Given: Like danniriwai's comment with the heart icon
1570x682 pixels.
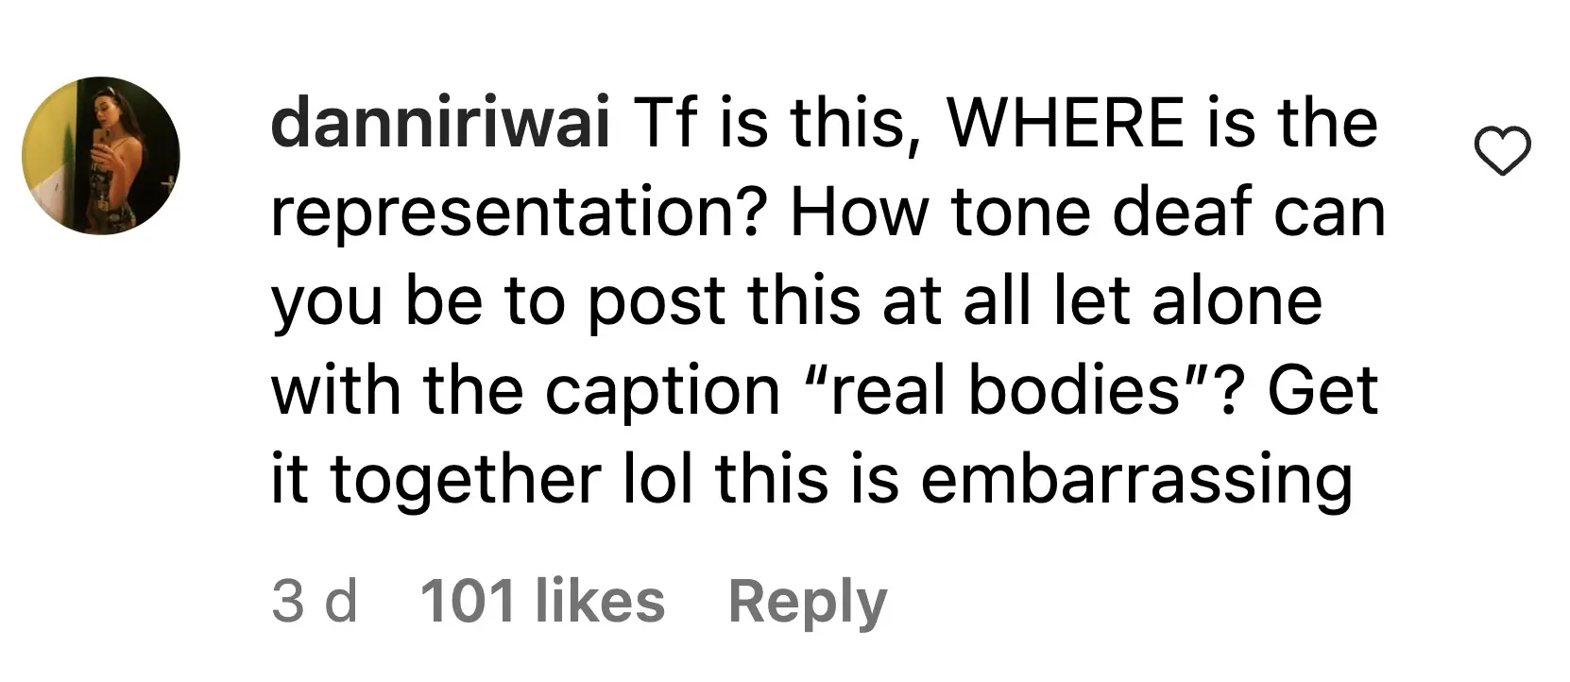Looking at the screenshot, I should (1502, 153).
